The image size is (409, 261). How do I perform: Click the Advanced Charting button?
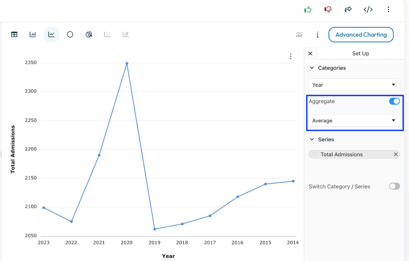361,35
